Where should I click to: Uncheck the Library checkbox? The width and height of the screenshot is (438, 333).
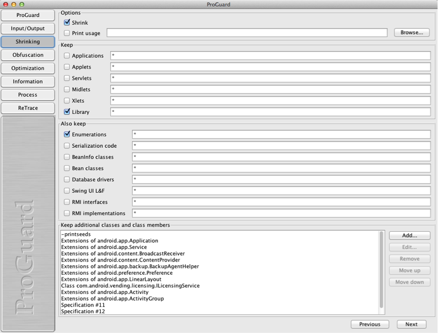(x=67, y=112)
